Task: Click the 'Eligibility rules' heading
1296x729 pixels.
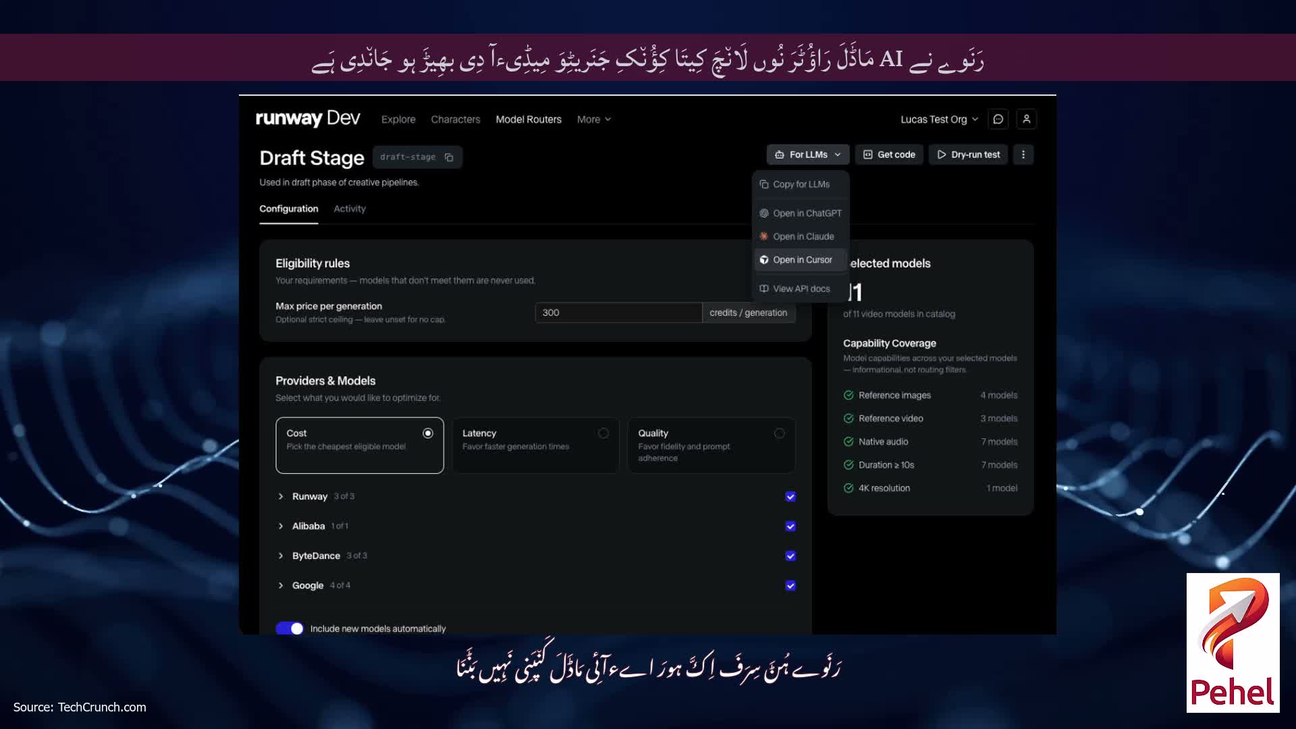Action: [313, 263]
